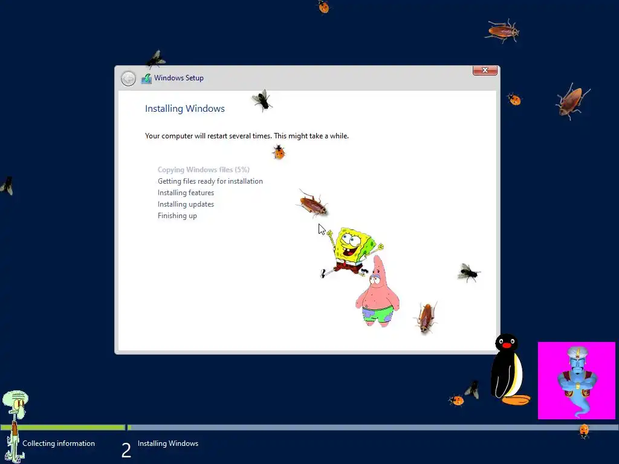
Task: Click the Pingu penguin character
Action: coord(508,369)
